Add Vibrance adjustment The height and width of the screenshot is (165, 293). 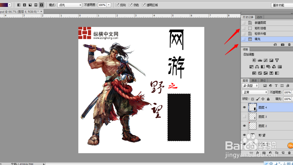point(277,60)
